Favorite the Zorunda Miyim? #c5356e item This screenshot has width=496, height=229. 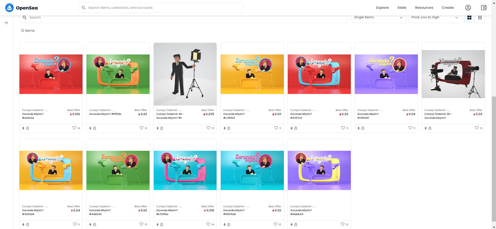click(208, 224)
